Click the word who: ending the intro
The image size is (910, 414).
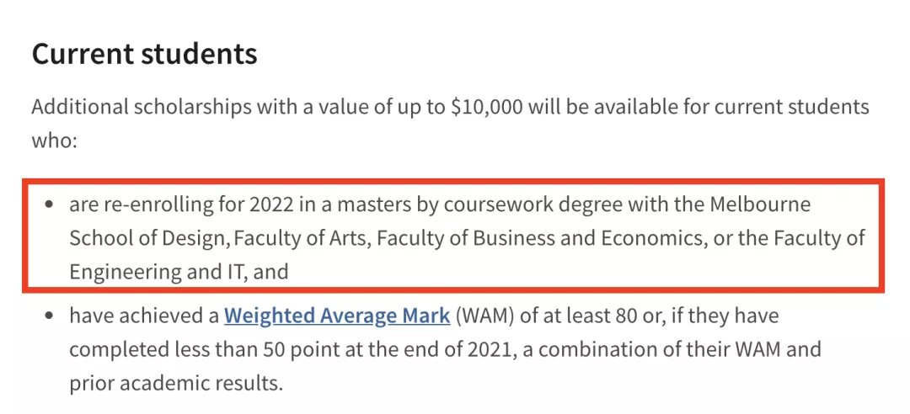(55, 141)
